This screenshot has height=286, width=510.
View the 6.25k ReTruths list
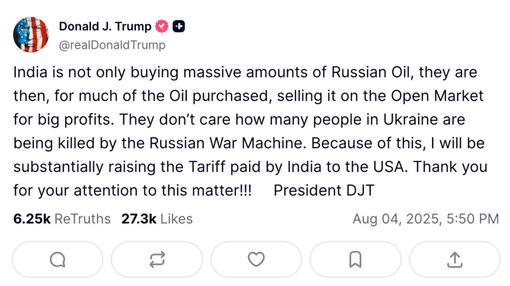point(62,218)
